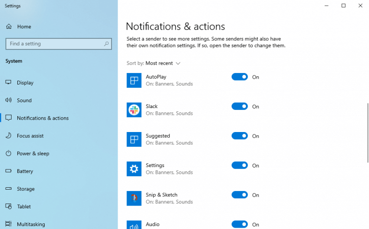
Task: Click the Notifications & actions sidebar icon
Action: tap(9, 118)
